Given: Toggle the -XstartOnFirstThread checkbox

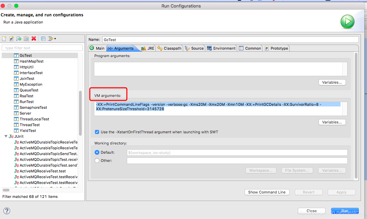Looking at the screenshot, I should pos(97,132).
